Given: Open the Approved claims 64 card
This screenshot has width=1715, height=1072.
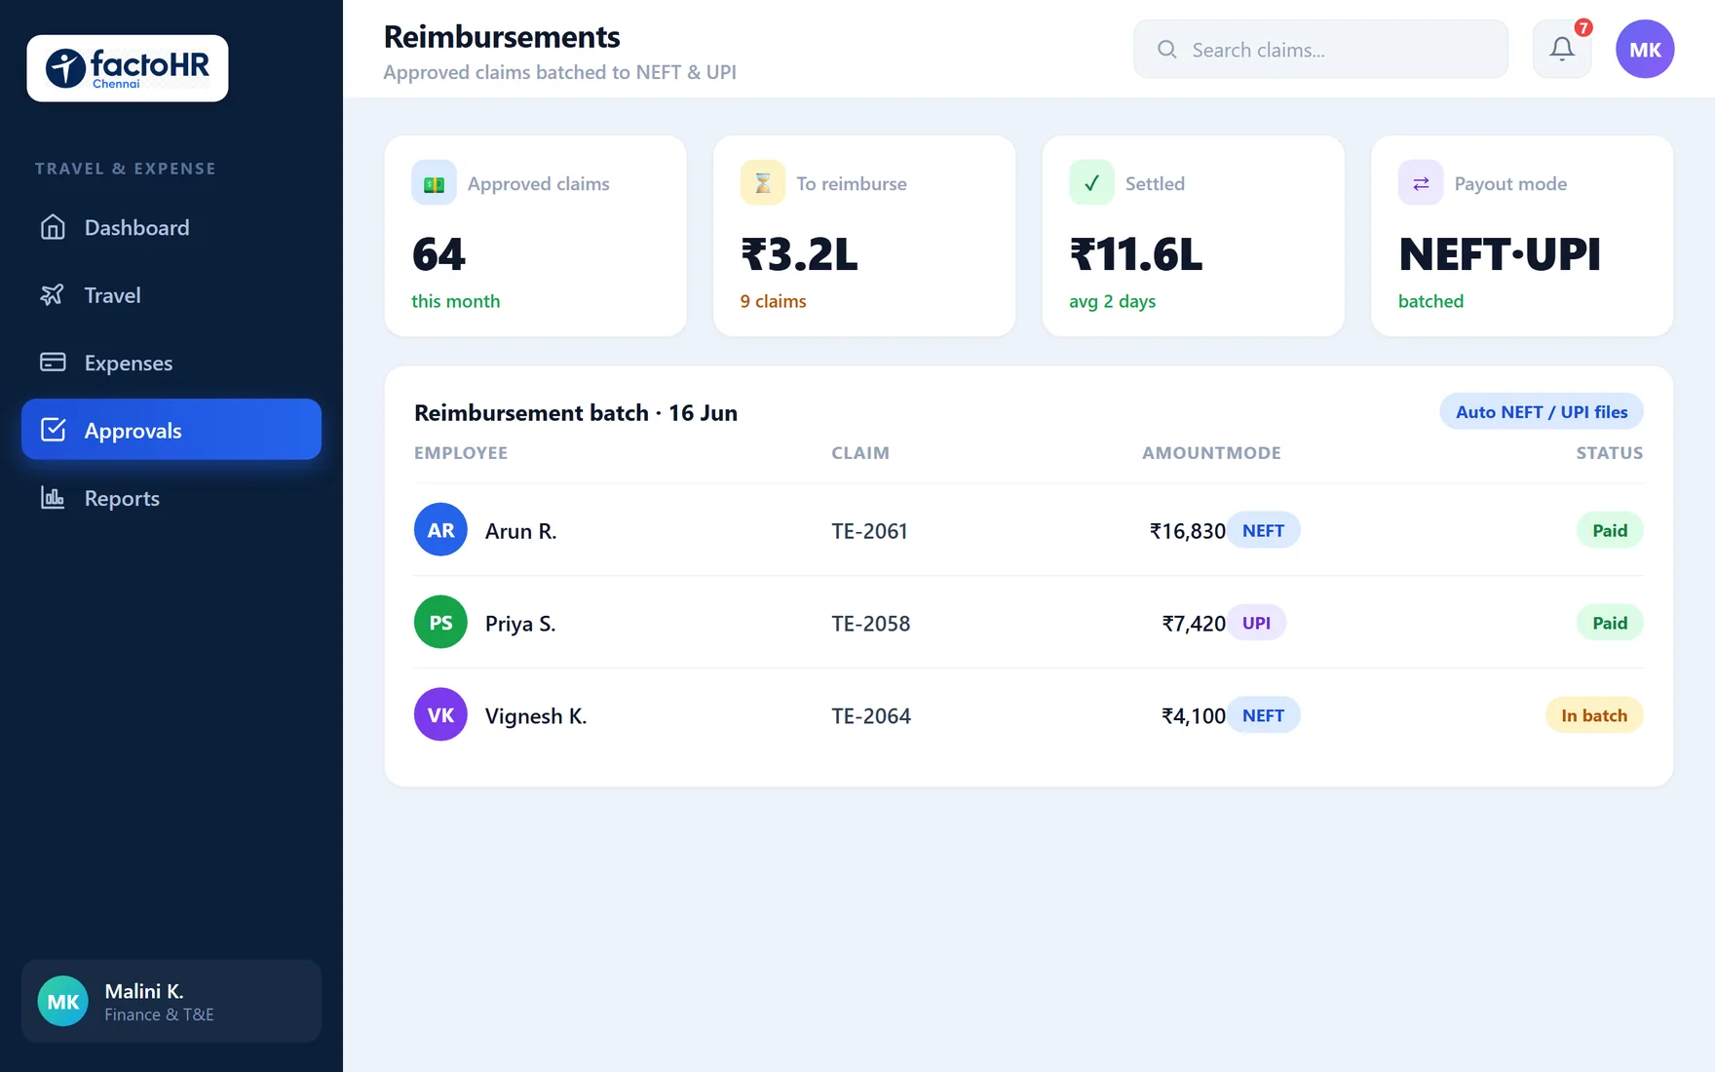Looking at the screenshot, I should click(x=535, y=236).
